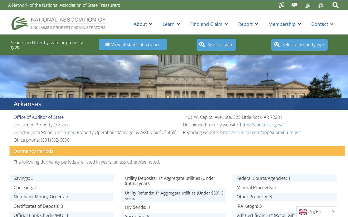Click the Select a state button
The width and height of the screenshot is (348, 217).
(x=216, y=45)
